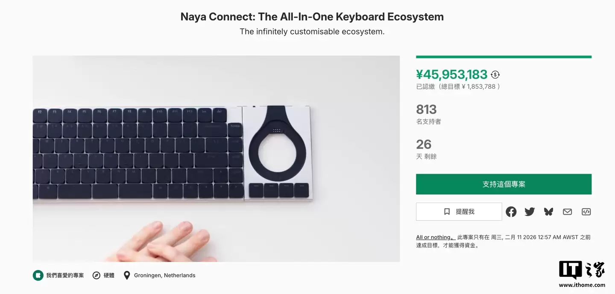This screenshot has height=294, width=615.
Task: Click the green Kickstarter badge icon
Action: click(x=38, y=275)
